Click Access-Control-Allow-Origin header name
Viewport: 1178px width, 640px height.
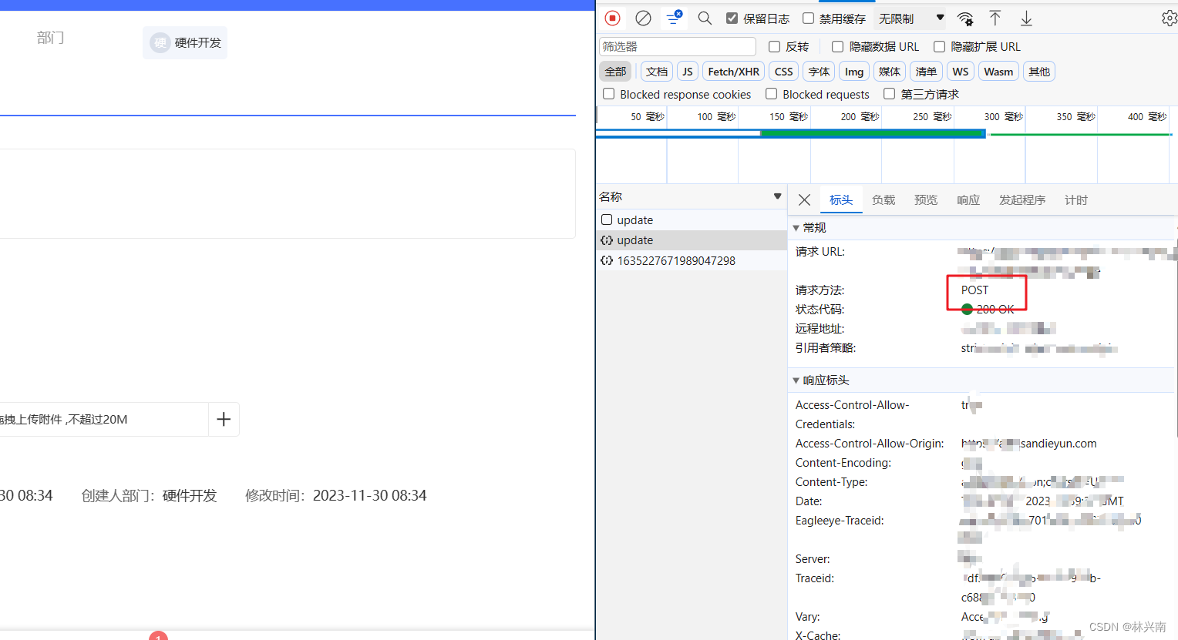[870, 444]
